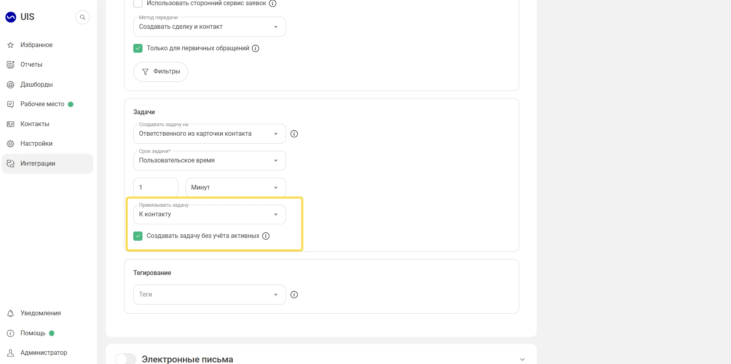Click info icon beside Создавать задачу на field
The image size is (731, 364).
[x=294, y=134]
